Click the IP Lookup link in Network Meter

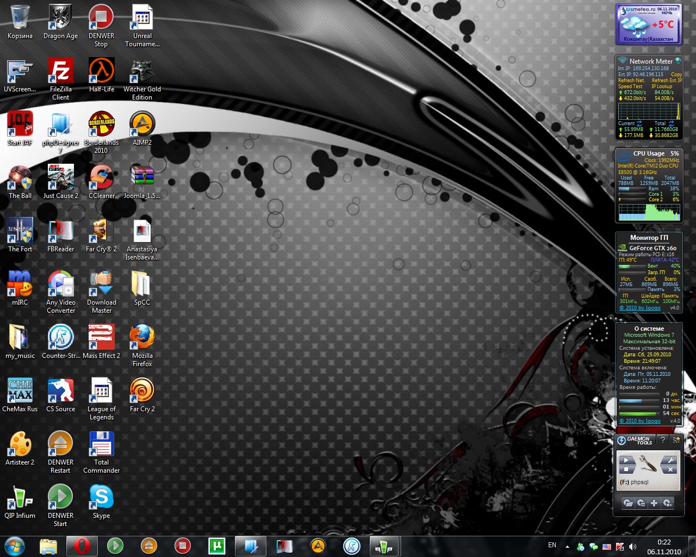(662, 86)
